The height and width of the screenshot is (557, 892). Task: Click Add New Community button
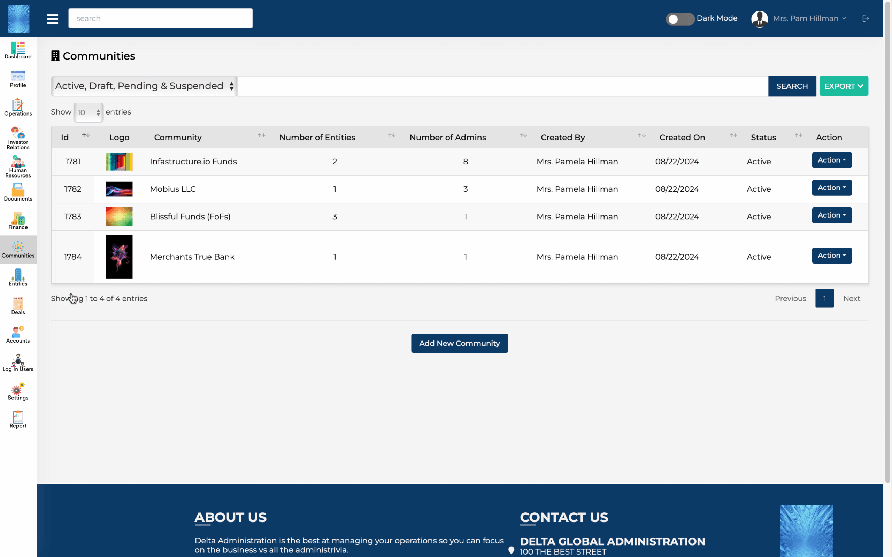tap(459, 343)
